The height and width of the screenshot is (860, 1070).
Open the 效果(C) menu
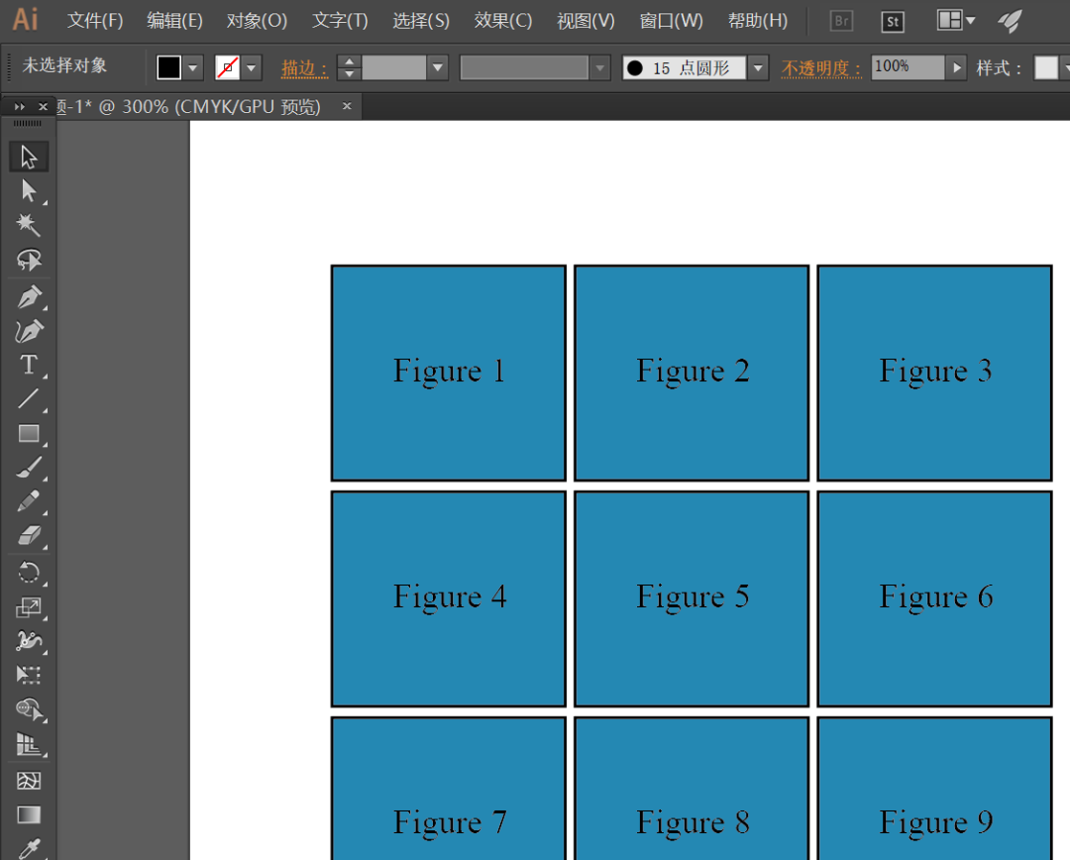[503, 21]
